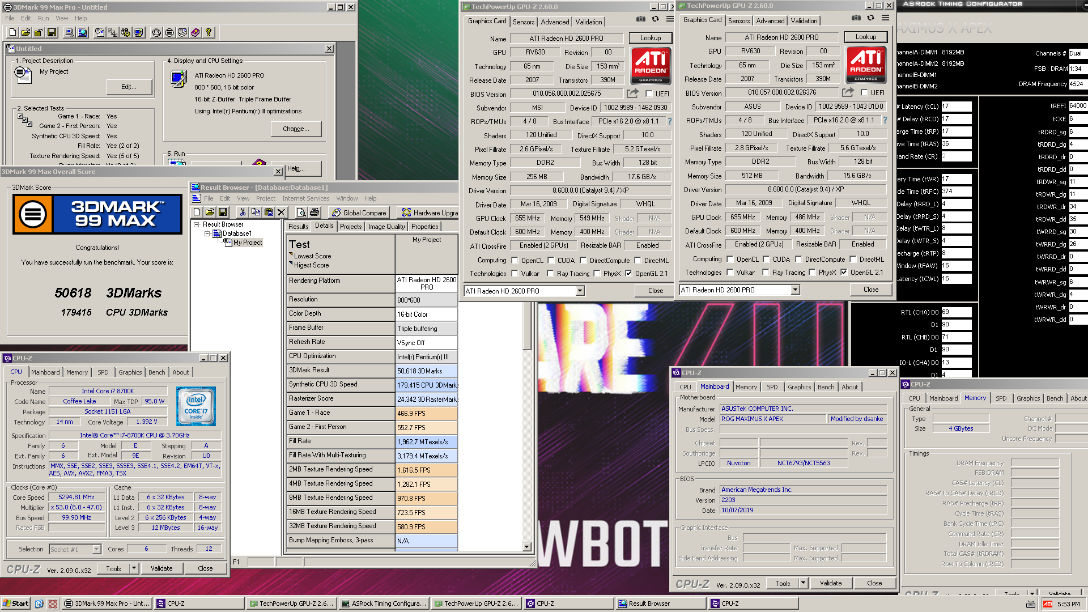Click Internet Explorer quick launch icon
Image resolution: width=1088 pixels, height=612 pixels.
tap(40, 603)
